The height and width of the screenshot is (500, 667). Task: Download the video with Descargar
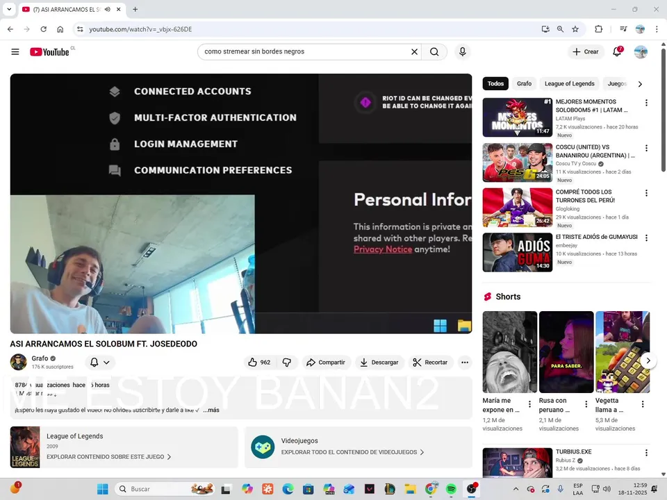[379, 362]
